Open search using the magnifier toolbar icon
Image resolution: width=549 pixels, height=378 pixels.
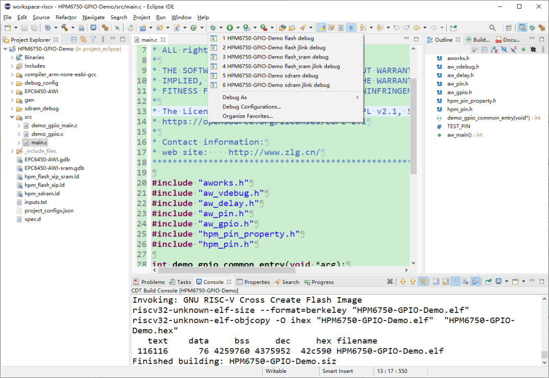pos(493,26)
